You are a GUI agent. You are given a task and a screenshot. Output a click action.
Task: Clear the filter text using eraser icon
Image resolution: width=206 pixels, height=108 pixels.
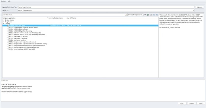[126, 15]
